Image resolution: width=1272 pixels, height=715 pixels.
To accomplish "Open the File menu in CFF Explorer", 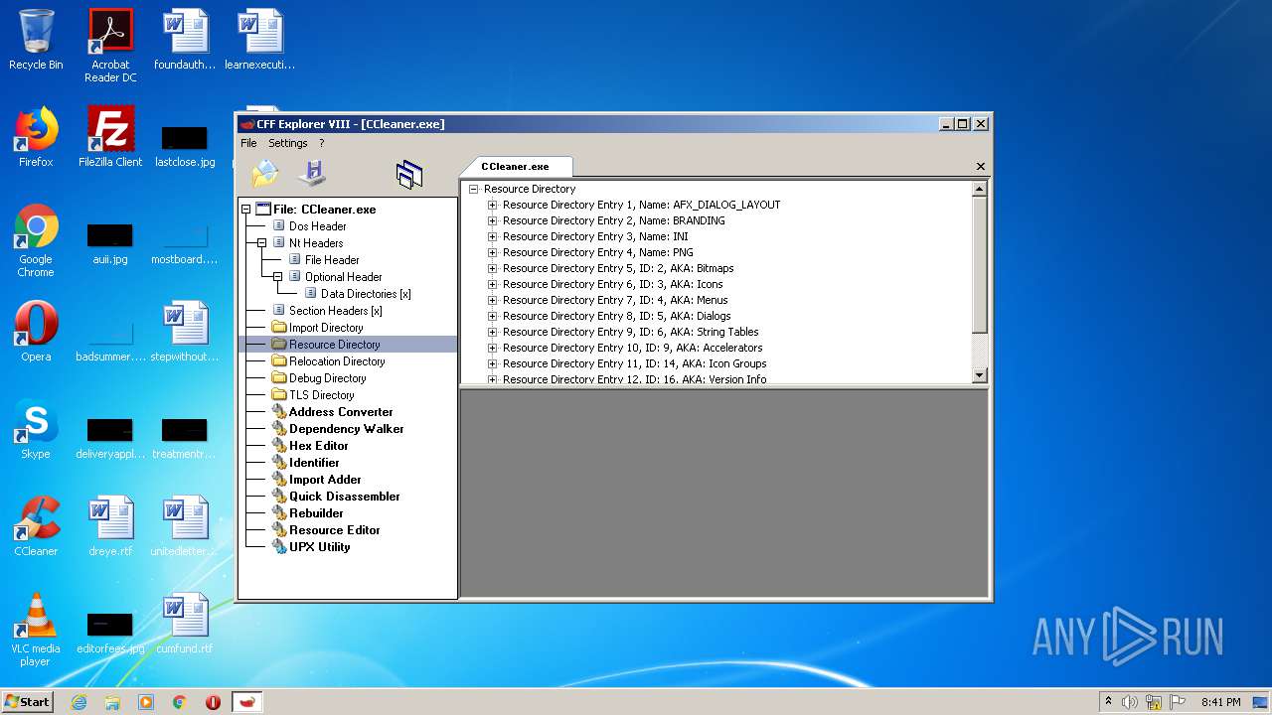I will pyautogui.click(x=248, y=143).
